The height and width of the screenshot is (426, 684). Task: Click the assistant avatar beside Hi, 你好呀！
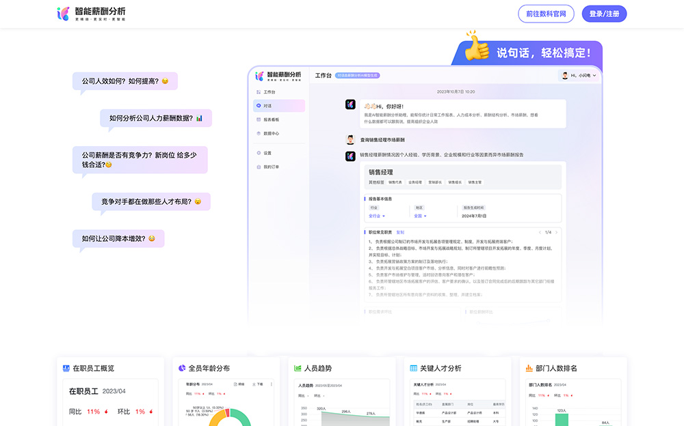pos(350,104)
